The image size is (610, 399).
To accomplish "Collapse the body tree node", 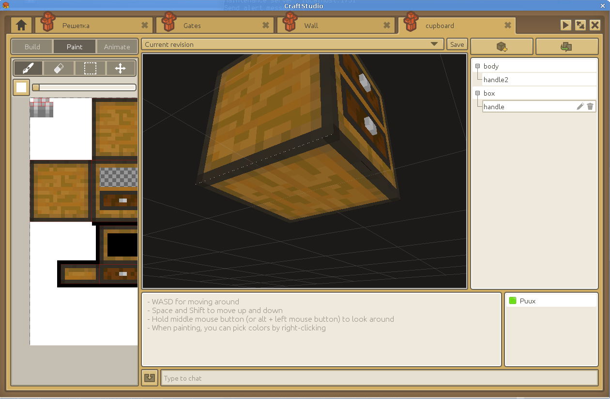I will (x=477, y=66).
